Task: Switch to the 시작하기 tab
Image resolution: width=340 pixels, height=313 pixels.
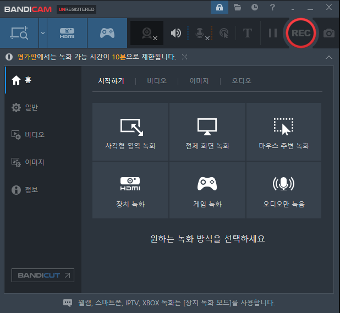Action: (111, 81)
